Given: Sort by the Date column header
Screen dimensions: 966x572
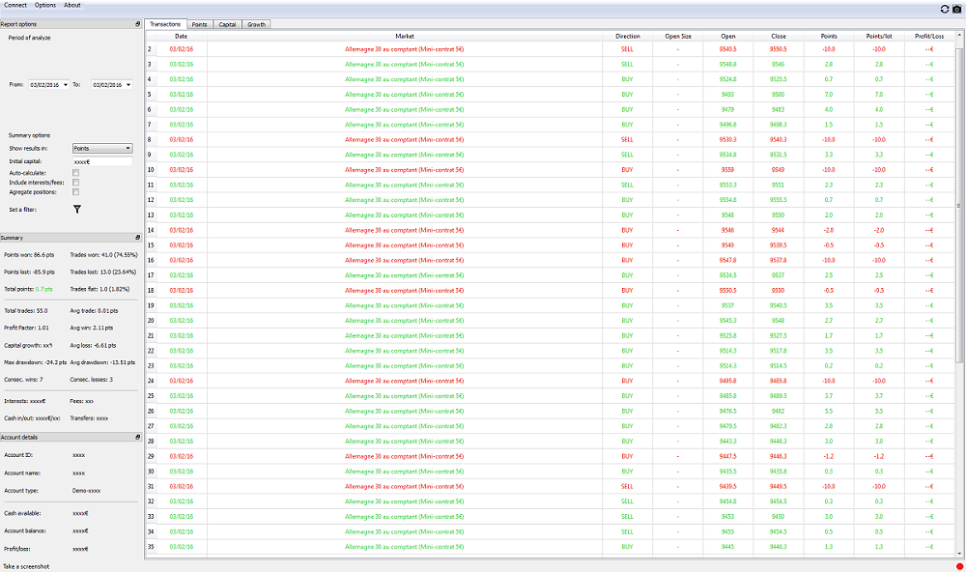Looking at the screenshot, I should pos(182,37).
